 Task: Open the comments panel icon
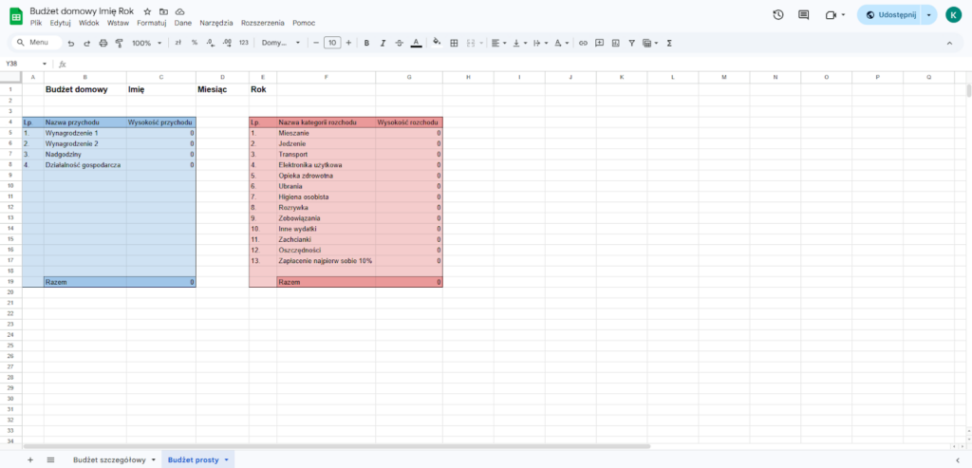[x=804, y=15]
